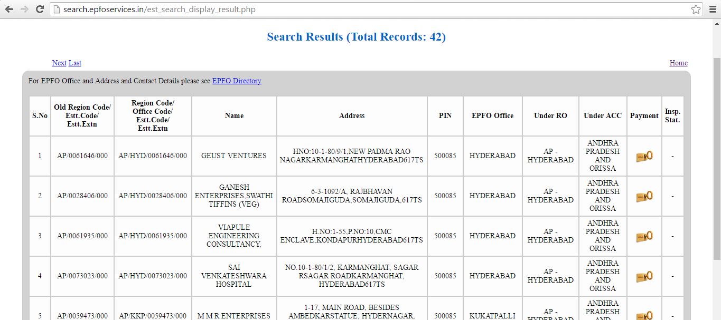Bookmark this page using the star icon
This screenshot has height=320, width=721.
point(697,8)
